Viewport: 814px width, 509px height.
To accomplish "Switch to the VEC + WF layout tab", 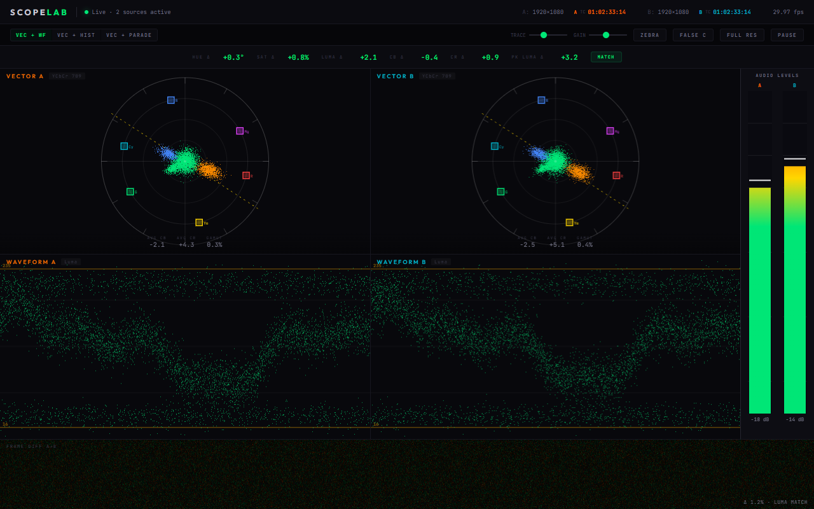I will [x=31, y=35].
